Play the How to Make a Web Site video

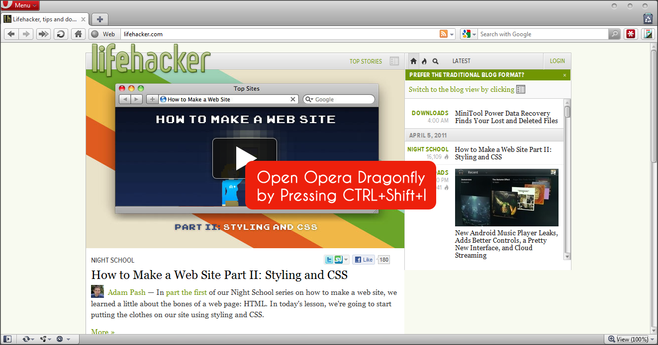pos(245,158)
